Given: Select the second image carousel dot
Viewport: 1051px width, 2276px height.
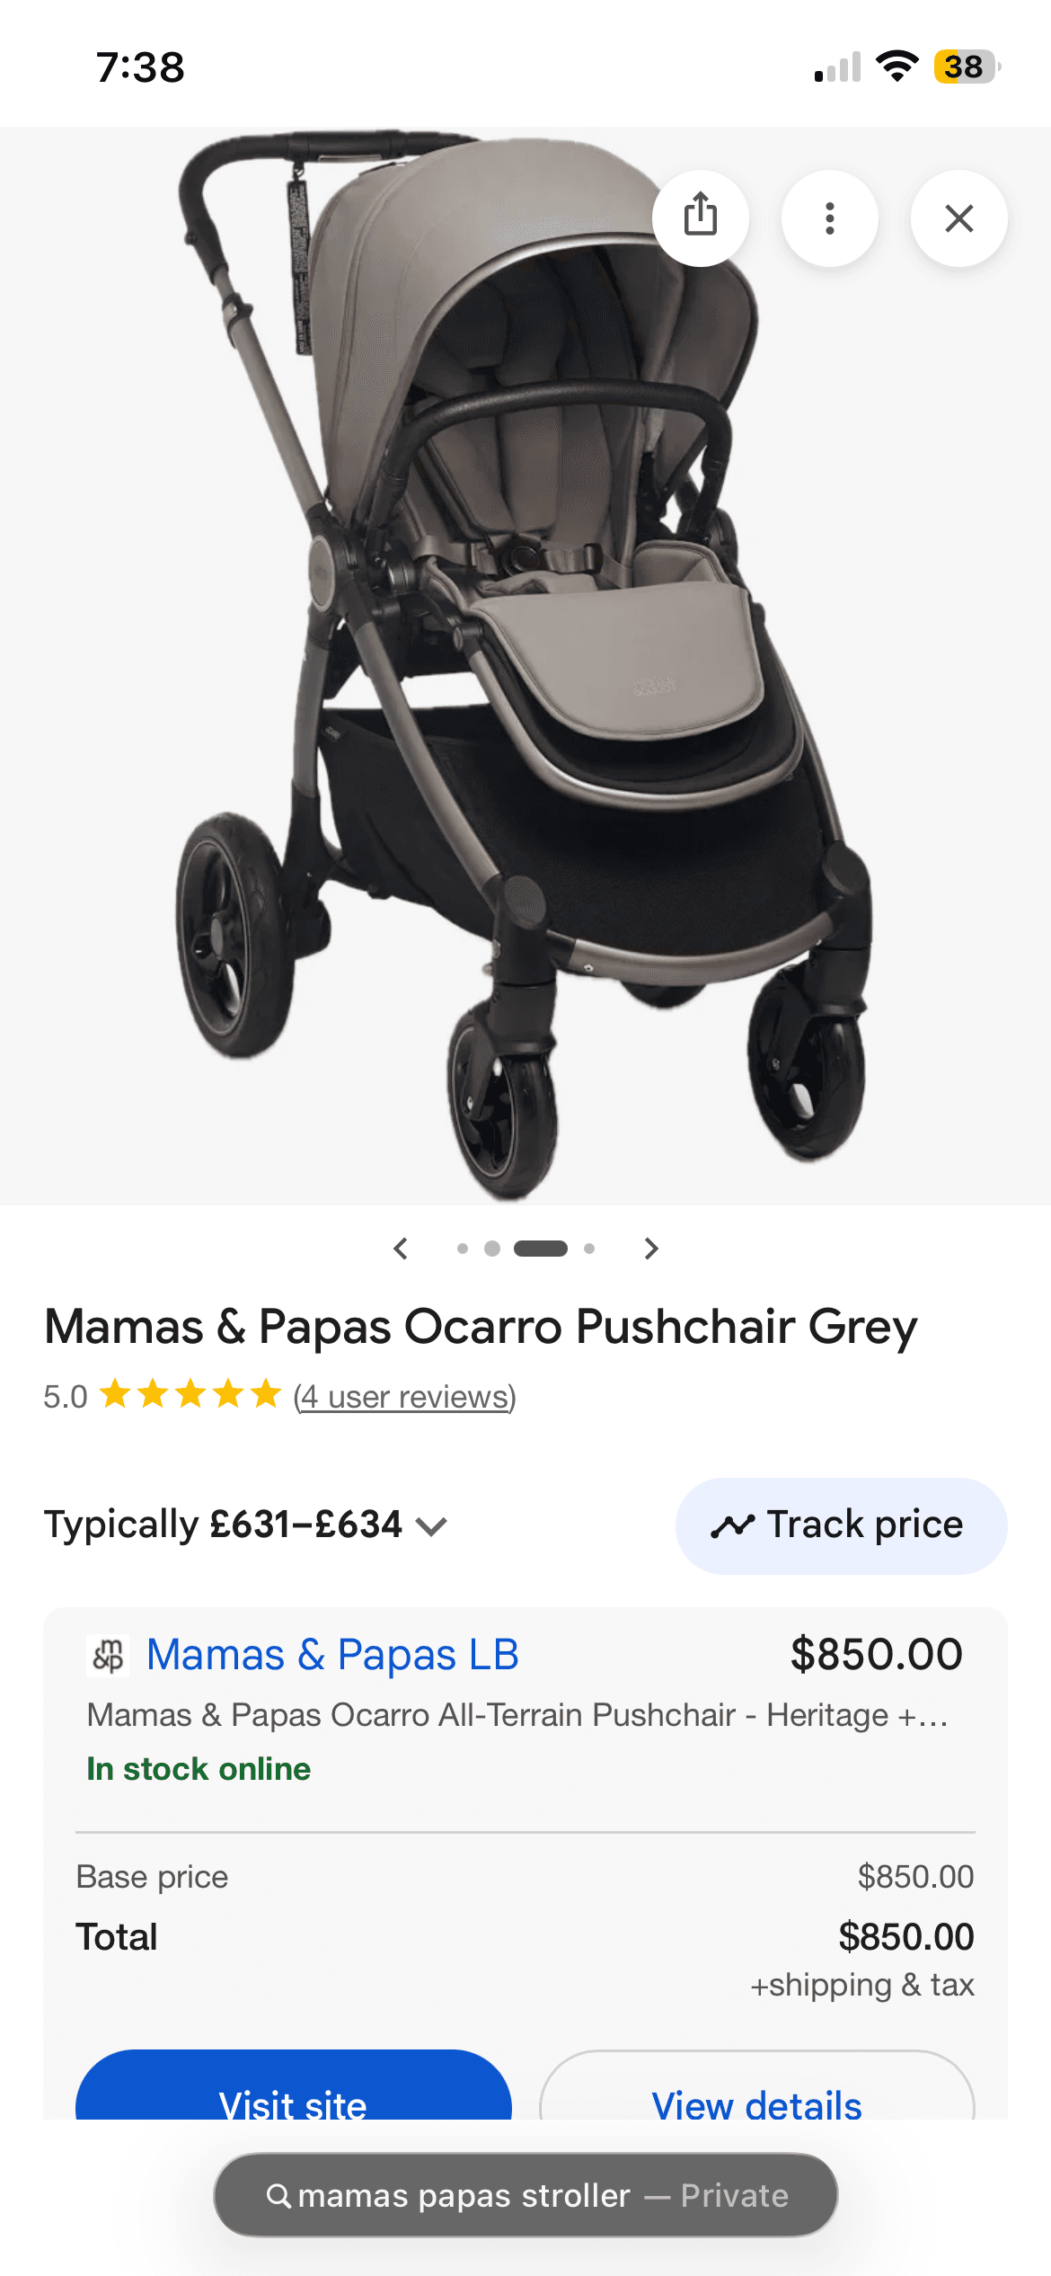Looking at the screenshot, I should click(492, 1249).
